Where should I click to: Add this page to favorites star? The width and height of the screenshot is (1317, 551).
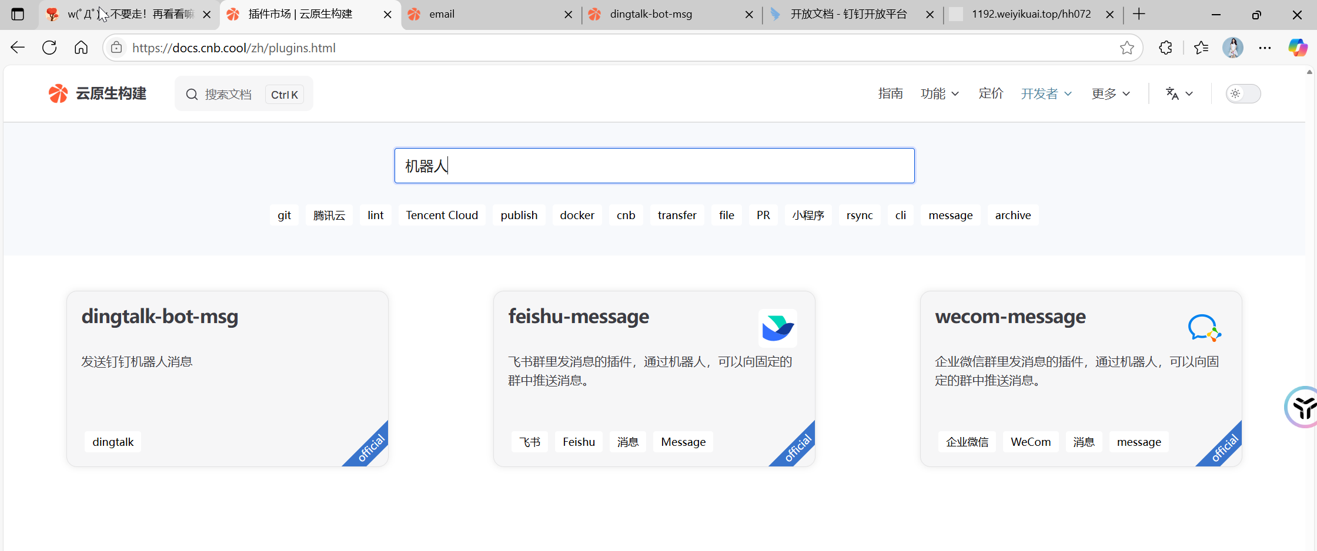[x=1127, y=48]
